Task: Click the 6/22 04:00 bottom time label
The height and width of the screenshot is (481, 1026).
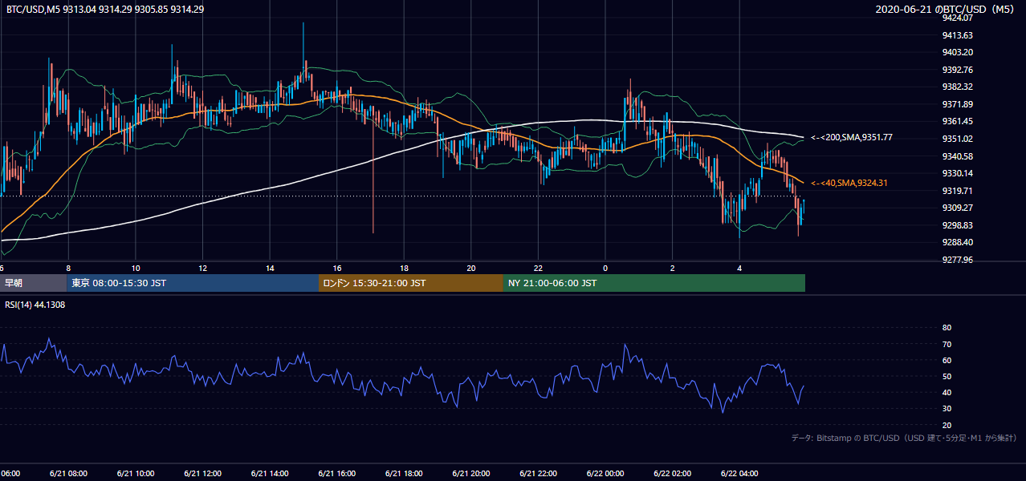Action: (x=739, y=474)
